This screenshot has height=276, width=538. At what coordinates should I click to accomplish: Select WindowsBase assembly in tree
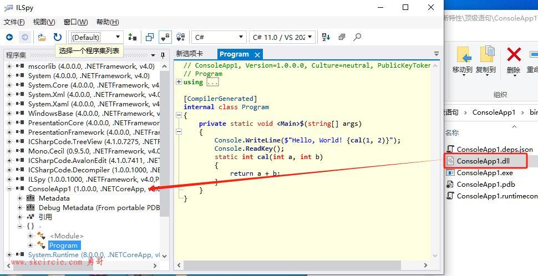point(94,114)
